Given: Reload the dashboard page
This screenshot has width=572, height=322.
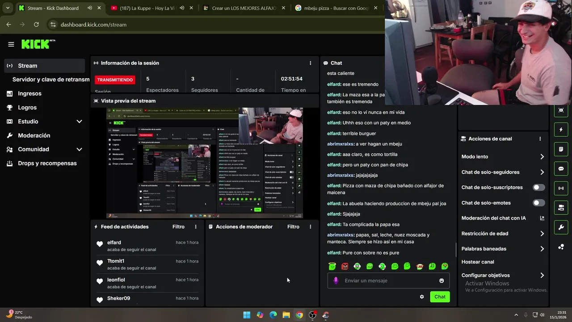Looking at the screenshot, I should pos(36,25).
